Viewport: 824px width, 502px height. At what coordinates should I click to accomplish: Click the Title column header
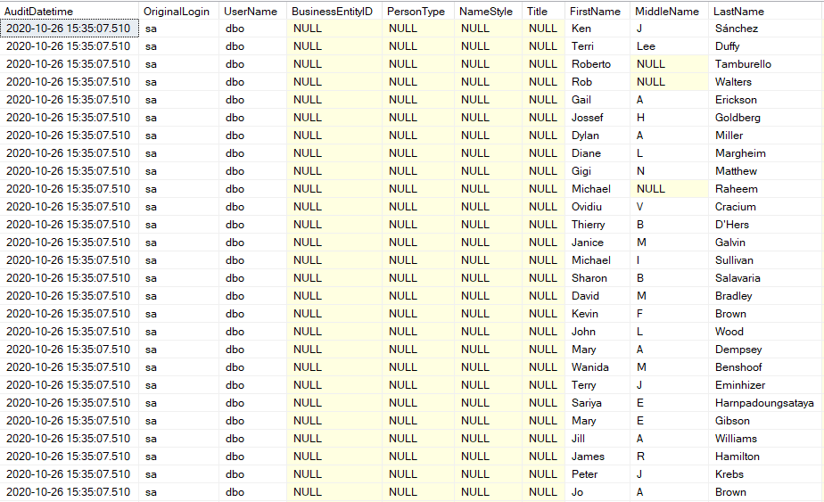(x=538, y=11)
